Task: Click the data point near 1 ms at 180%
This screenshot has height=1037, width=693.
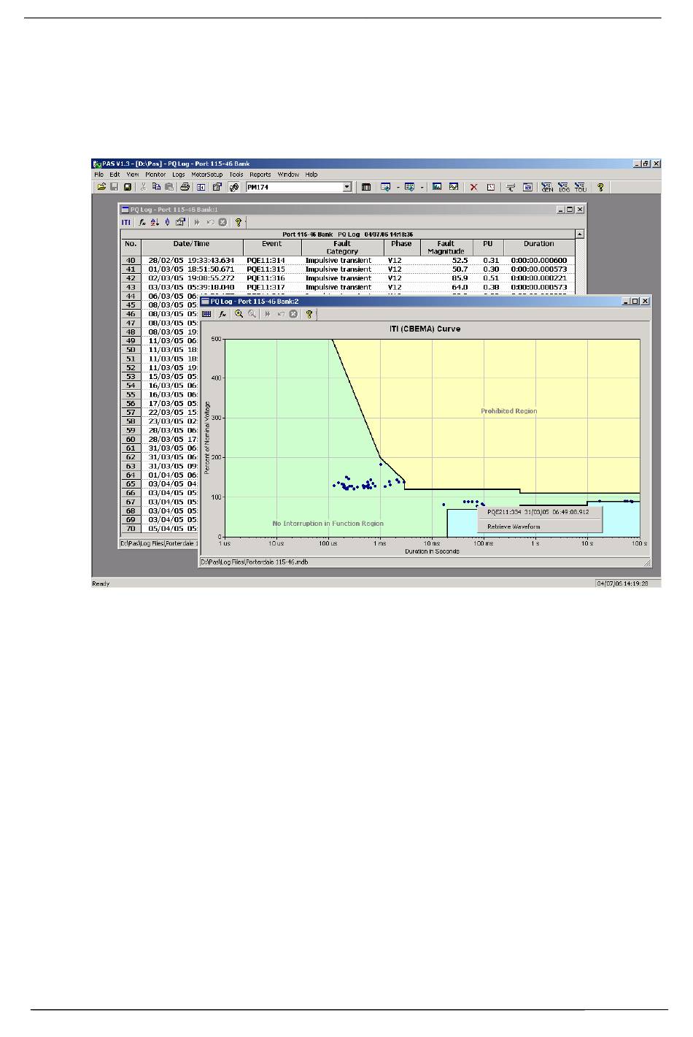Action: 381,464
